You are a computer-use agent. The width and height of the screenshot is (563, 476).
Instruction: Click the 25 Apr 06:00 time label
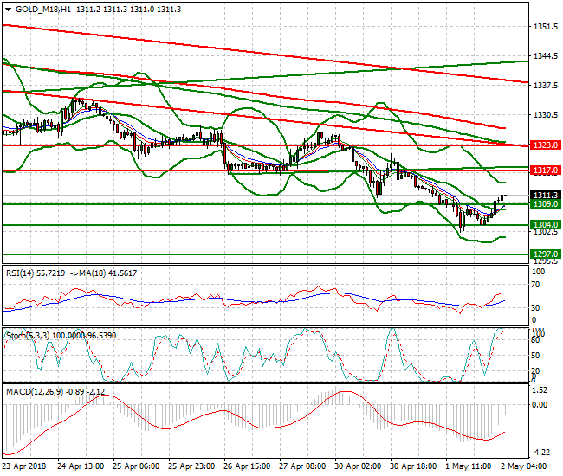coord(136,466)
